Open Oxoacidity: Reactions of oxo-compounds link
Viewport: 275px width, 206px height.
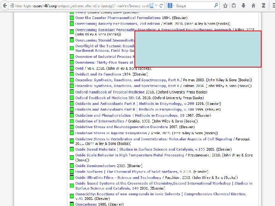point(161,196)
